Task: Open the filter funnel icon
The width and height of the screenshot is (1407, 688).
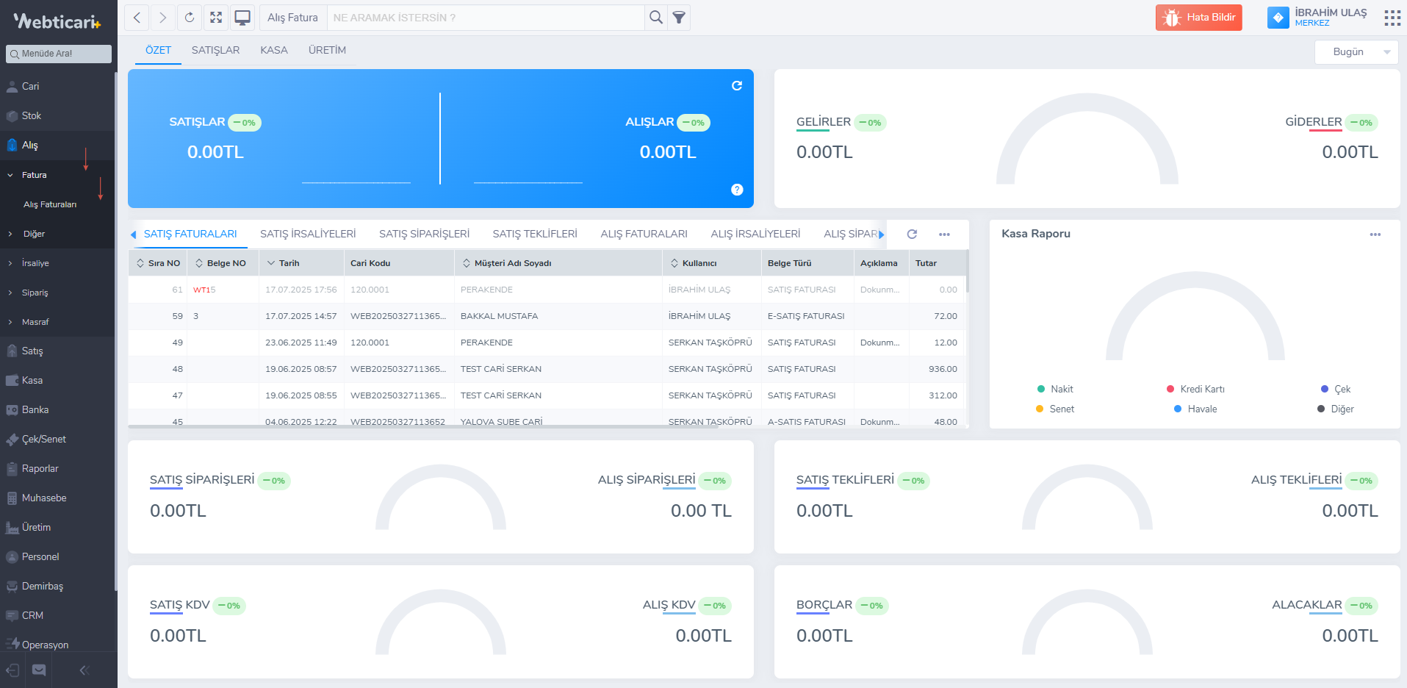Action: (x=679, y=18)
